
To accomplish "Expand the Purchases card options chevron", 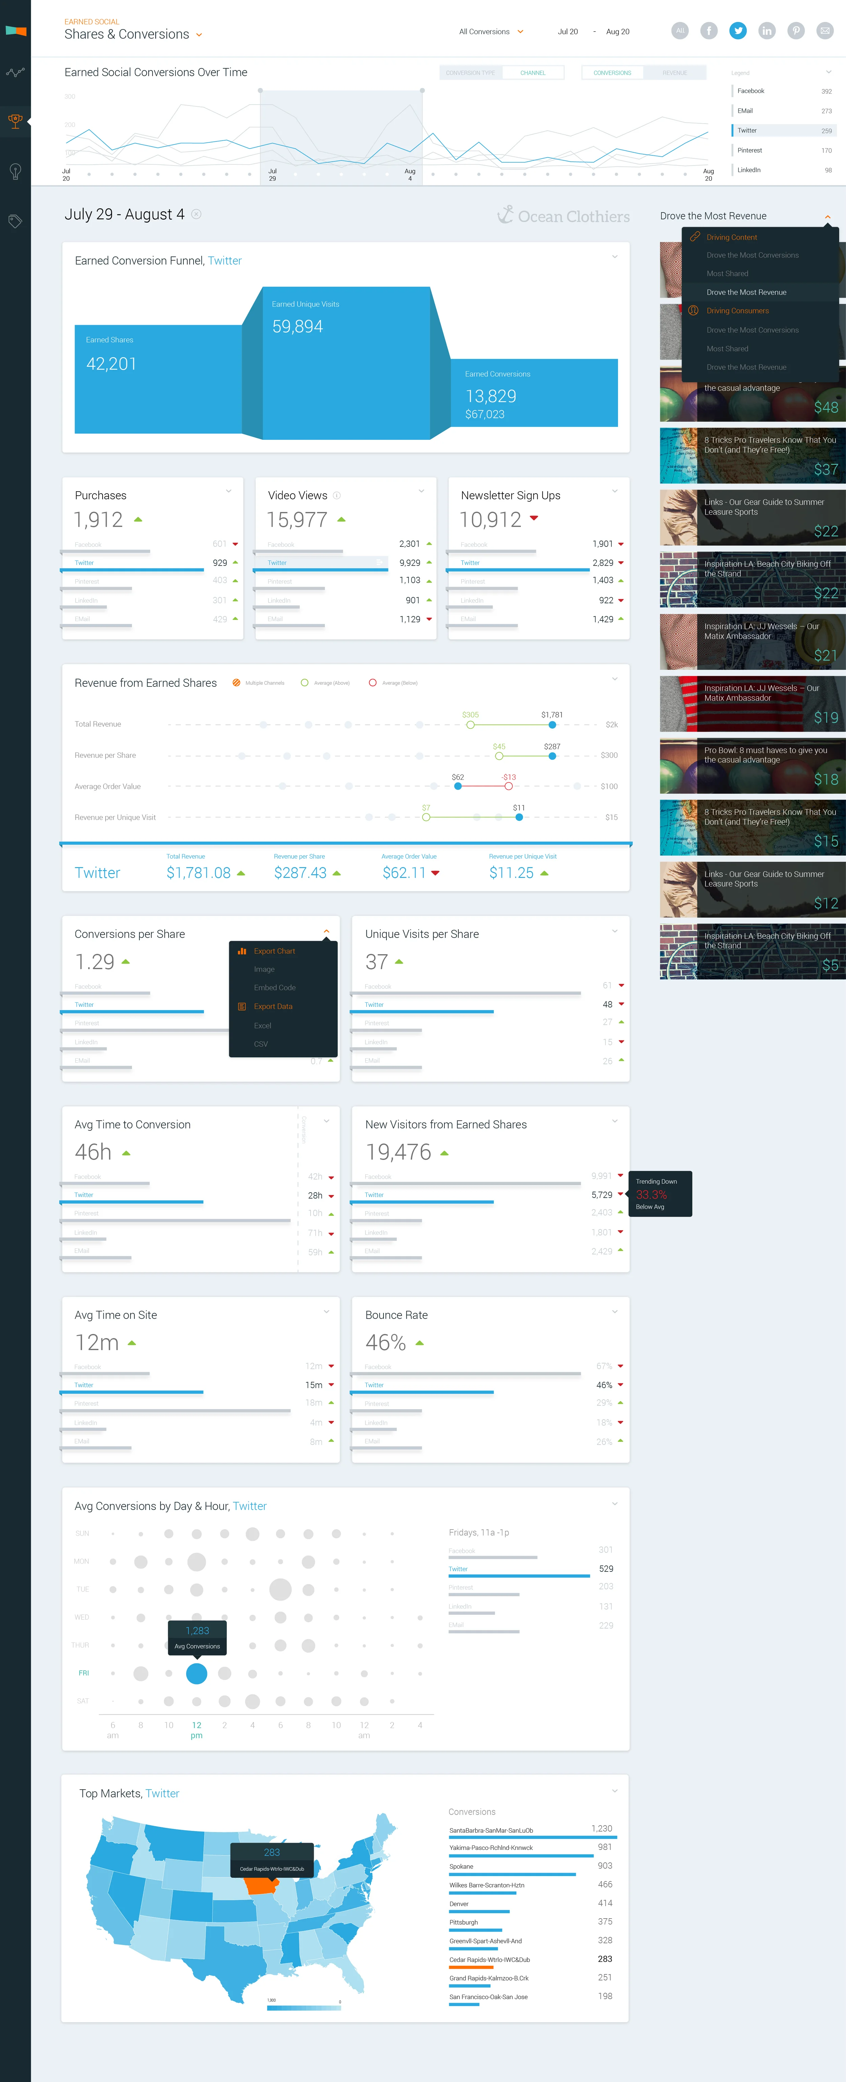I will coord(229,491).
